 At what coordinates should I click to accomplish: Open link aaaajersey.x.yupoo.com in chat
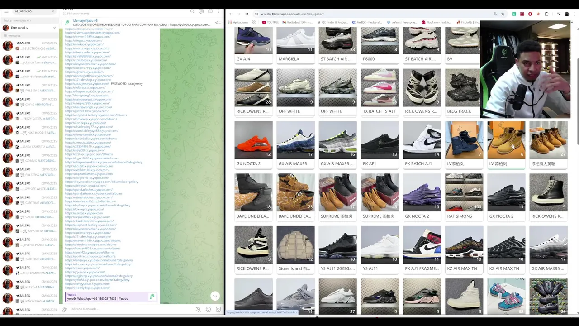coord(87,83)
